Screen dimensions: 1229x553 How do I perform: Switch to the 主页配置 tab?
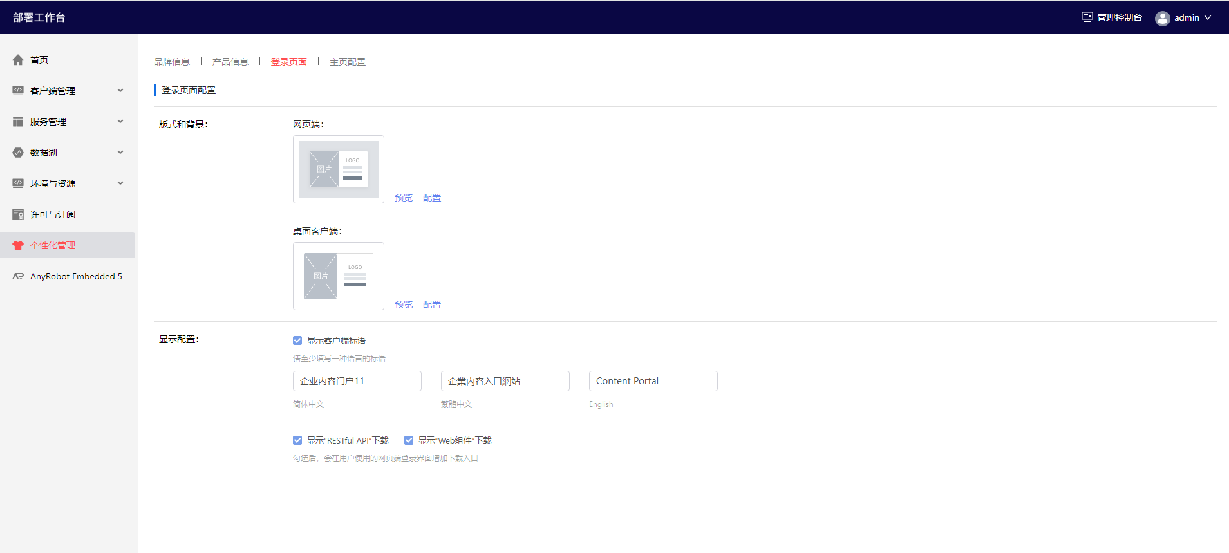(x=348, y=62)
